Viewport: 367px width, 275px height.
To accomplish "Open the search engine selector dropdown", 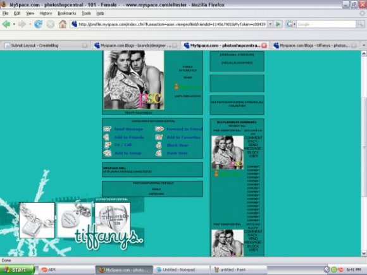I will tap(294, 24).
